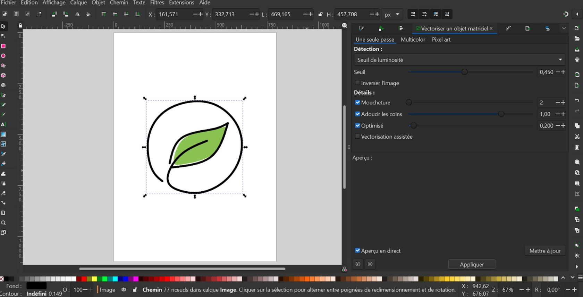The image size is (583, 297).
Task: Open the Filtres menu
Action: [x=157, y=3]
